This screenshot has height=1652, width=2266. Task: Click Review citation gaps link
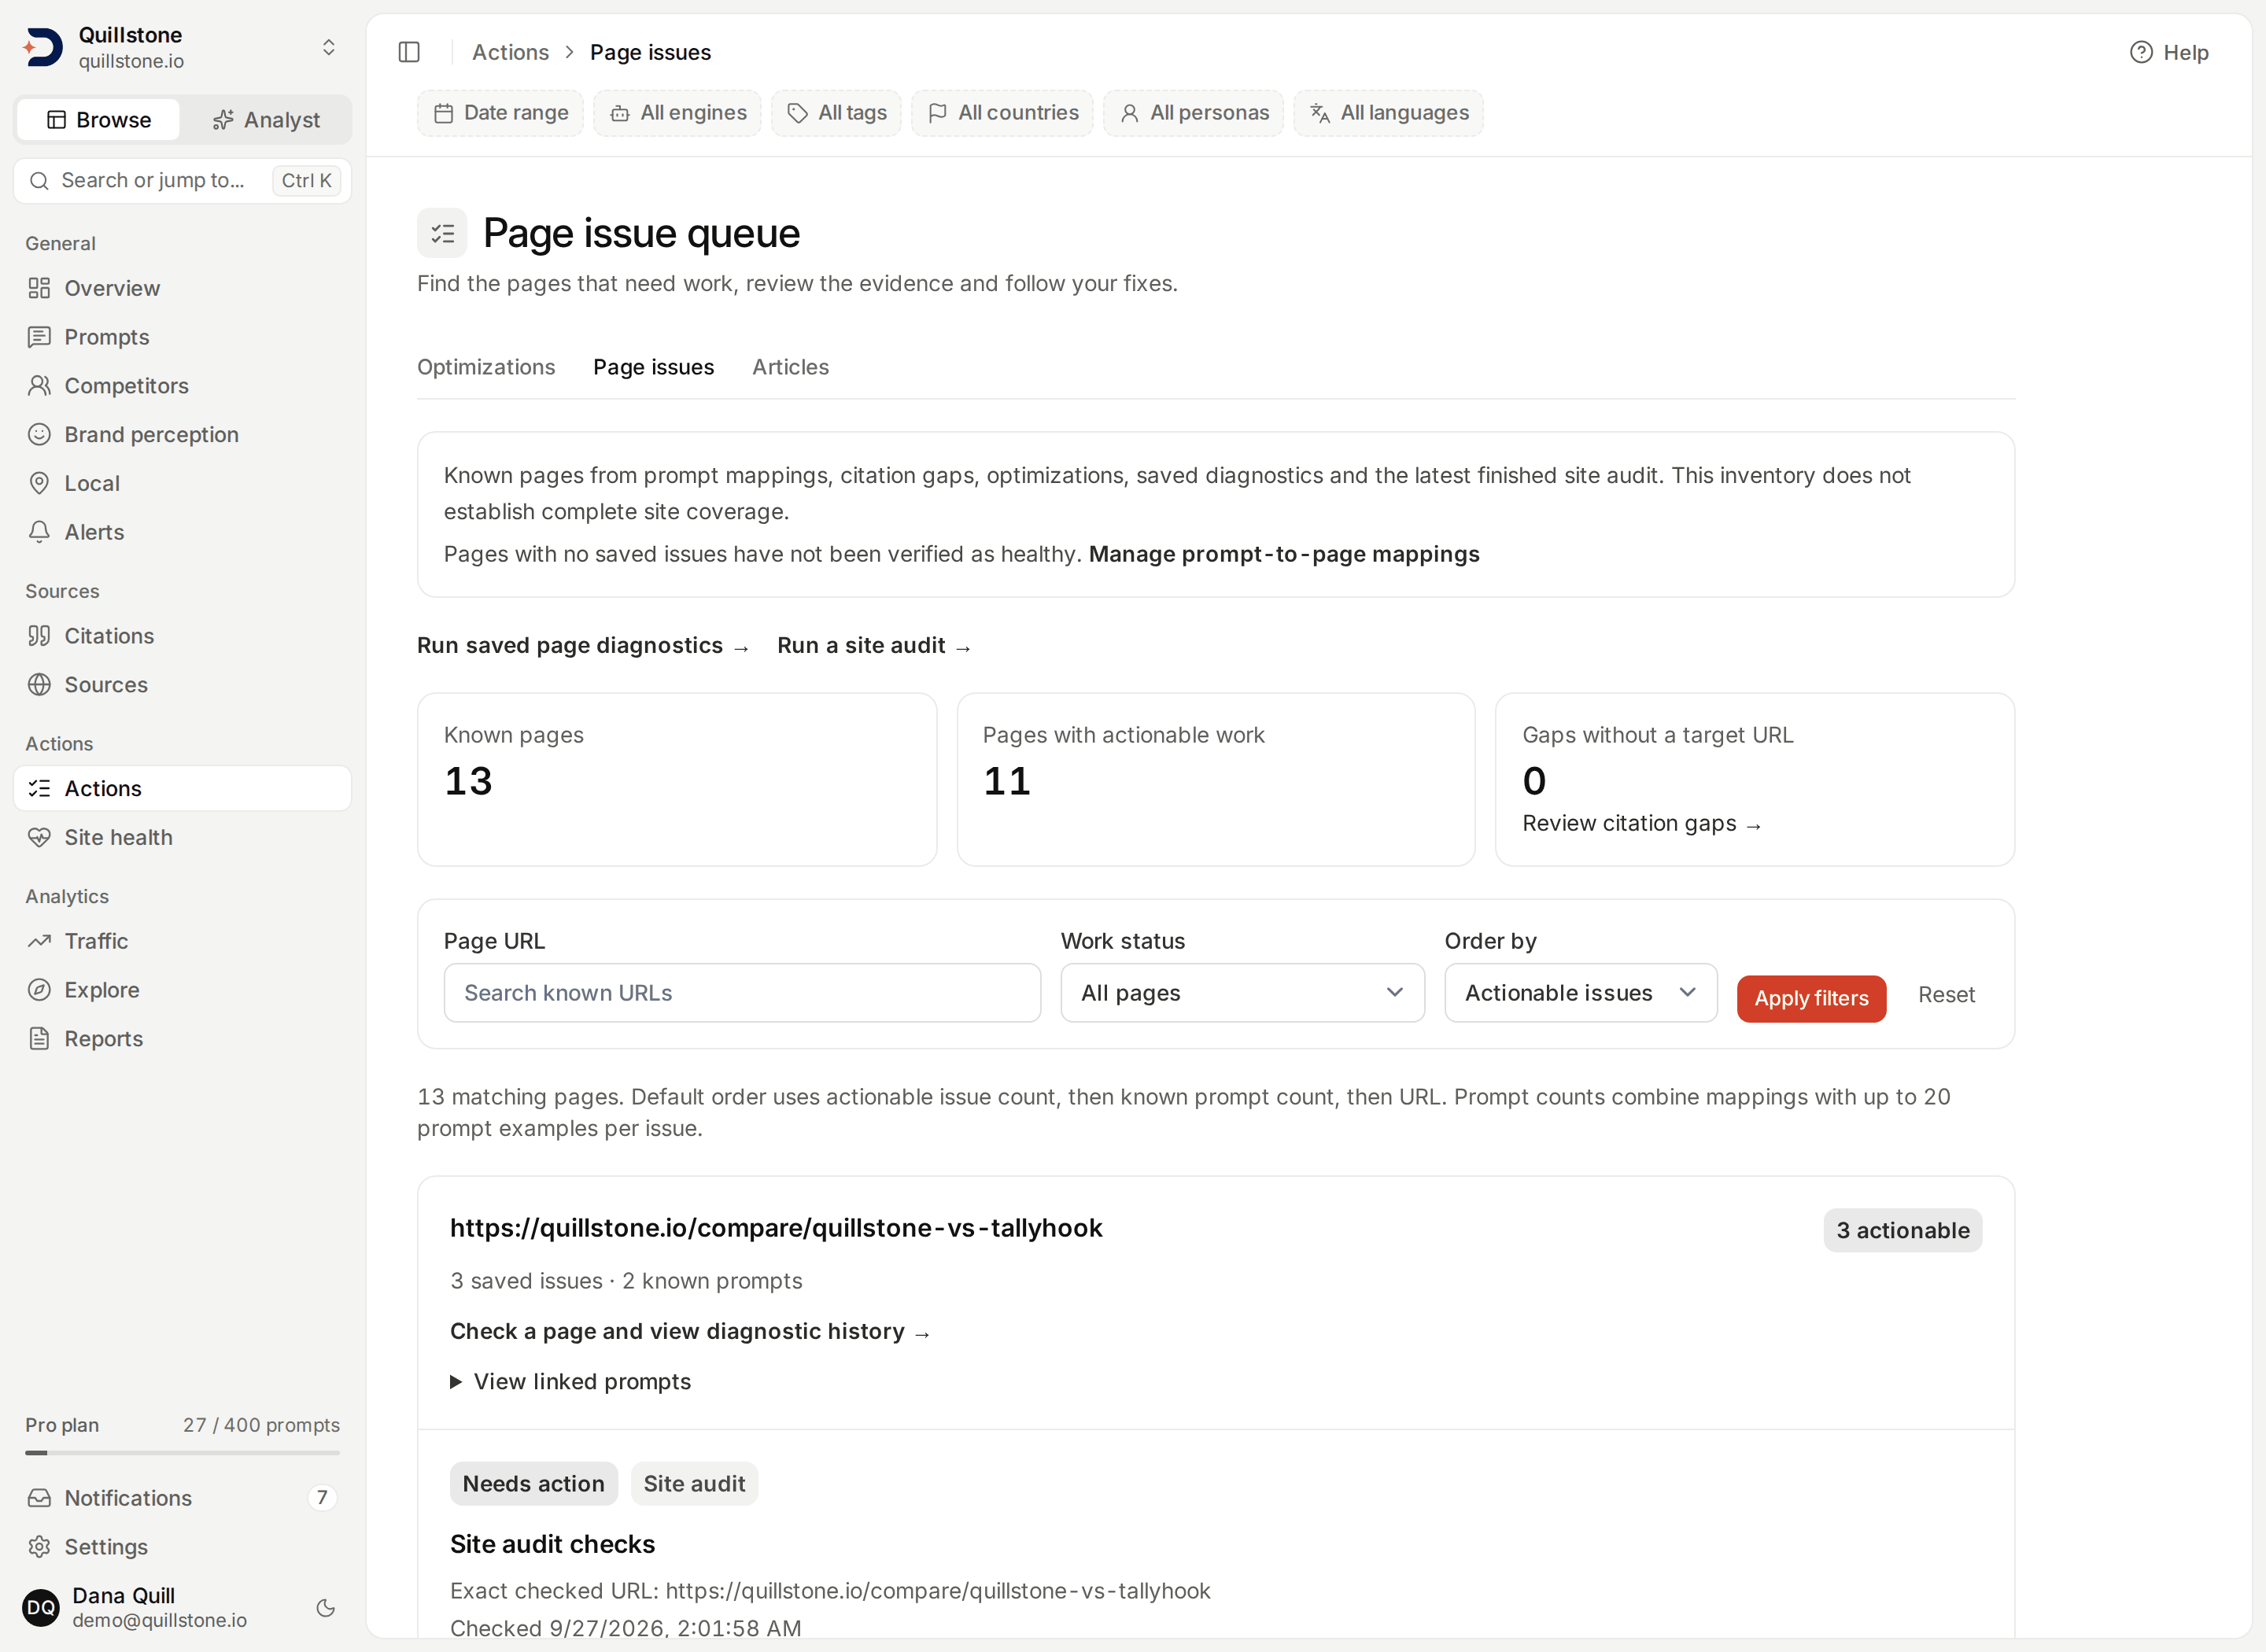coord(1641,824)
